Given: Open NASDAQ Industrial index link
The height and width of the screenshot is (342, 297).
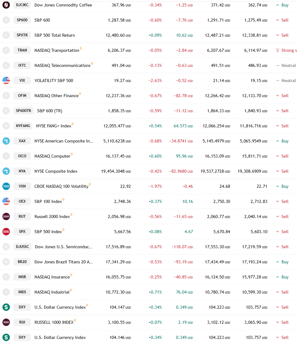Looking at the screenshot, I should (x=52, y=292).
